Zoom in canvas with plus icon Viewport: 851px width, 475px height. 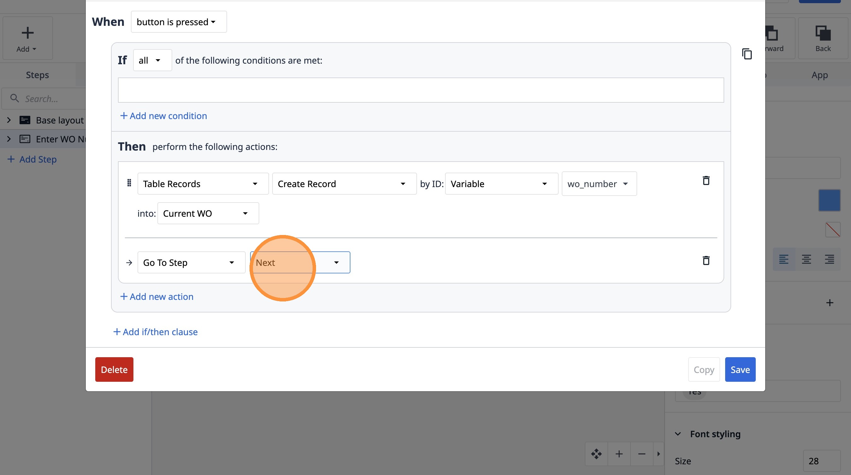619,454
